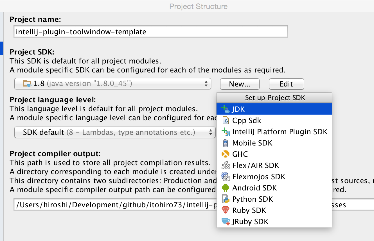
Task: Select Flex/AIR SDK menu entry
Action: [x=256, y=165]
